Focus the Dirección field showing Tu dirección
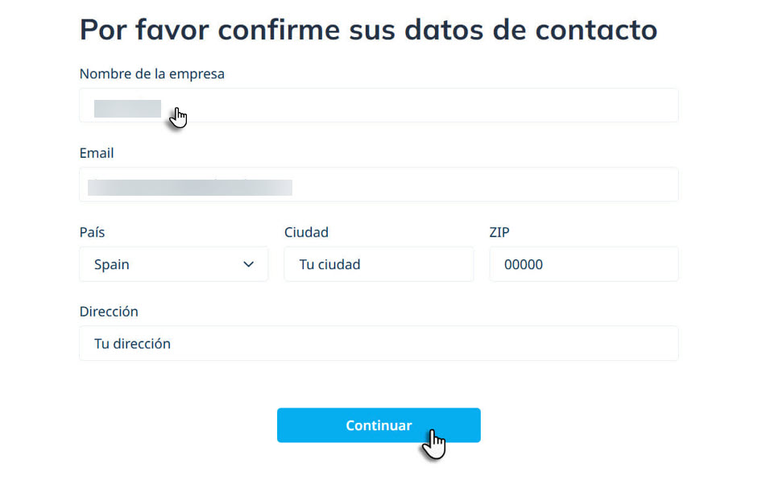This screenshot has width=762, height=493. coord(379,343)
